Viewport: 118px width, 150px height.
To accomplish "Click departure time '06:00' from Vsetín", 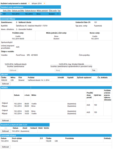I will pyautogui.click(x=27, y=104).
